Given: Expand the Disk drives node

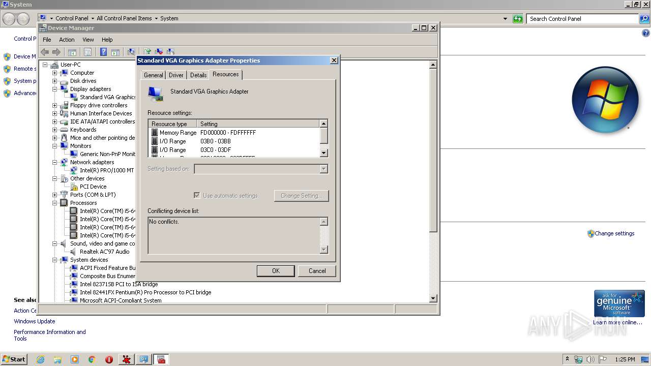Looking at the screenshot, I should [54, 81].
